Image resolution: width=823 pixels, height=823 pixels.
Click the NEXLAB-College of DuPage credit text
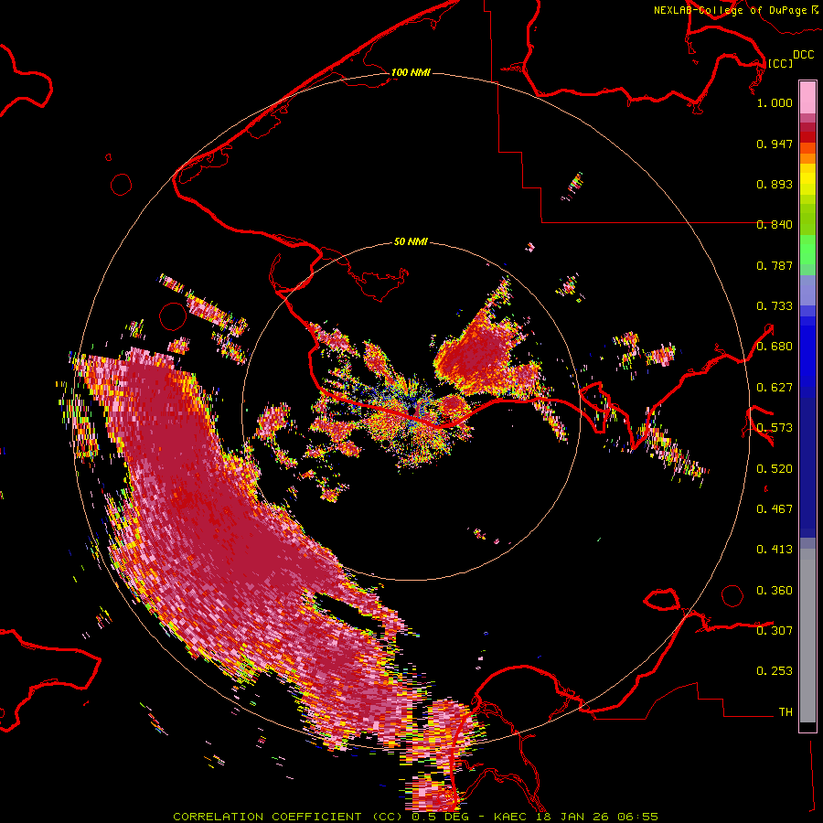tap(730, 10)
